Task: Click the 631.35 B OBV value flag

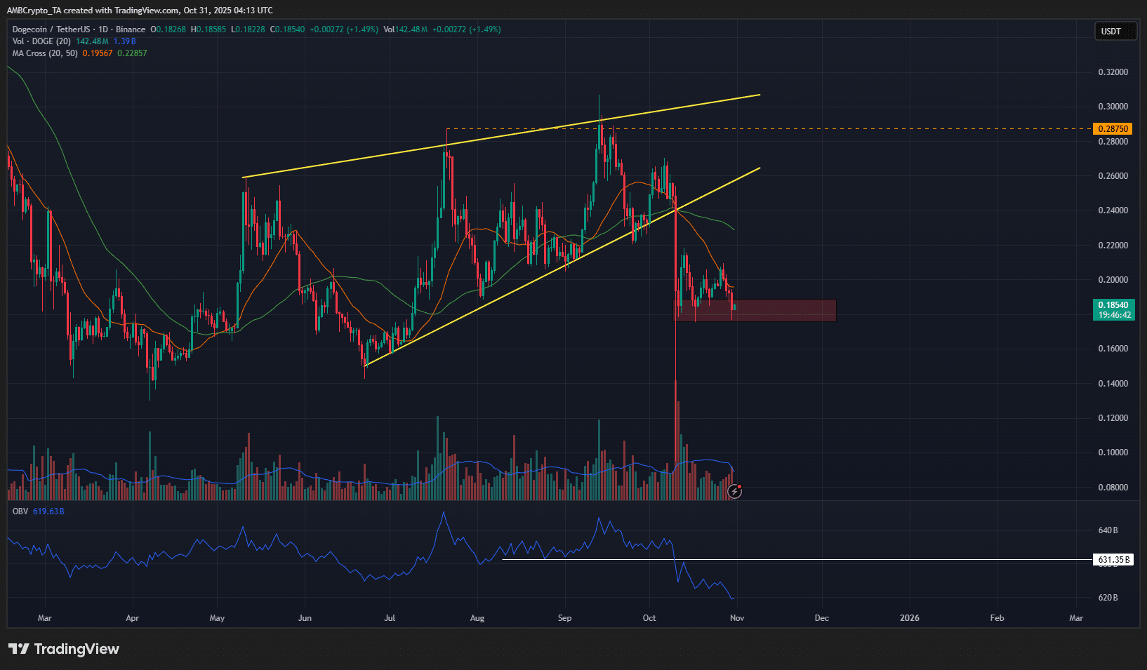Action: 1115,560
